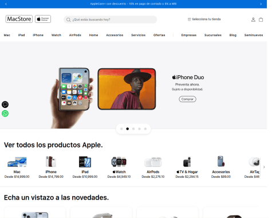Viewport: 272px width, 218px height.
Task: Open the Accesorios menu
Action: [115, 35]
